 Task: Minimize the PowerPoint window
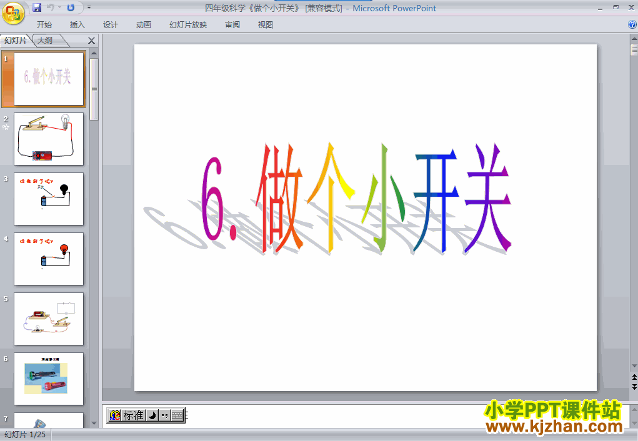click(600, 7)
